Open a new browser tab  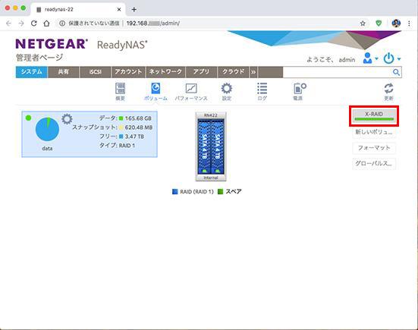tap(134, 10)
